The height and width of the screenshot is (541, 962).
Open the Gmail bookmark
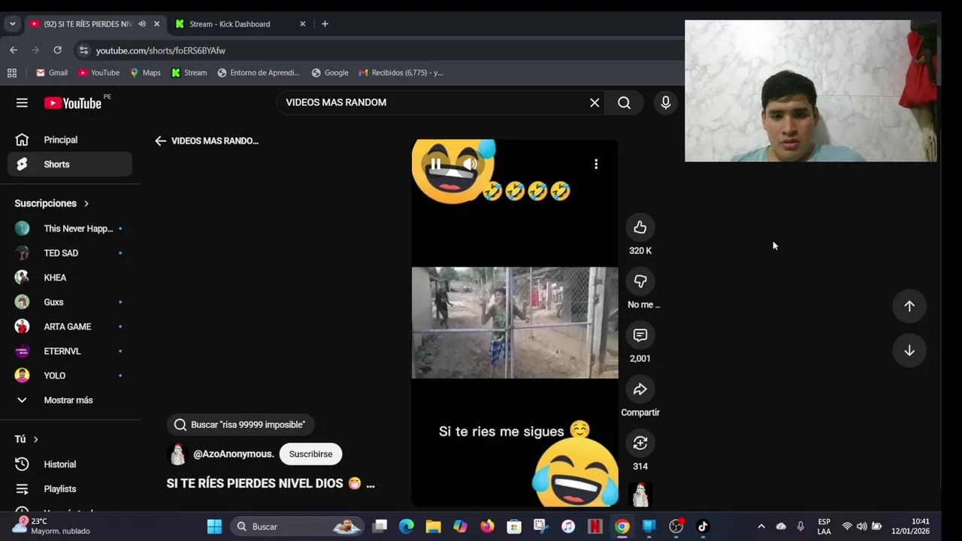point(52,73)
